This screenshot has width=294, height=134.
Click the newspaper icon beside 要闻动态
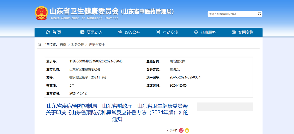(x=82, y=32)
